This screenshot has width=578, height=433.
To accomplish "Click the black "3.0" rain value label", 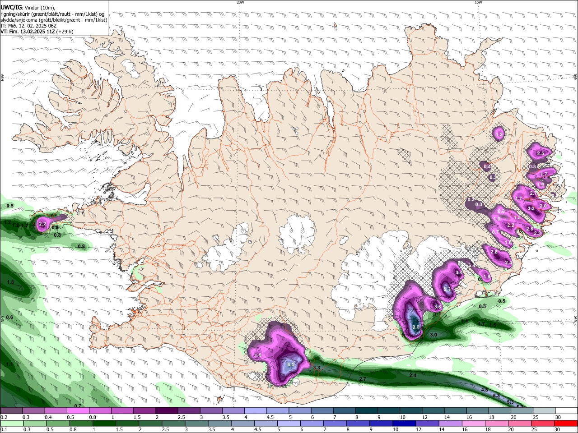I will 433,335.
